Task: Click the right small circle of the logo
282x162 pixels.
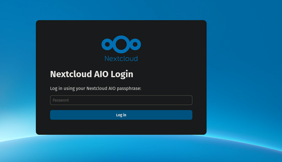Action: pos(135,44)
